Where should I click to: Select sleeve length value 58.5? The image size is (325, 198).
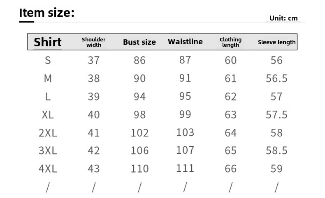[276, 150]
